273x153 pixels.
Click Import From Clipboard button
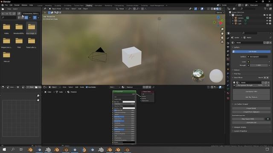[x=251, y=112]
